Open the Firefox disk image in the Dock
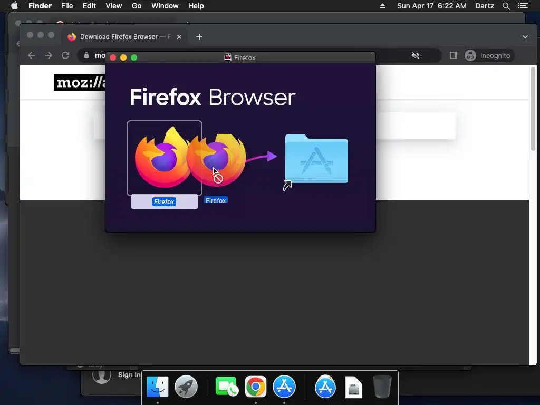 (353, 387)
